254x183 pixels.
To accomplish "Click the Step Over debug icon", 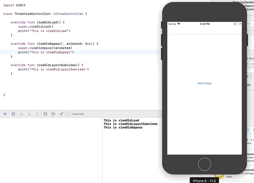I will [x=21, y=114].
